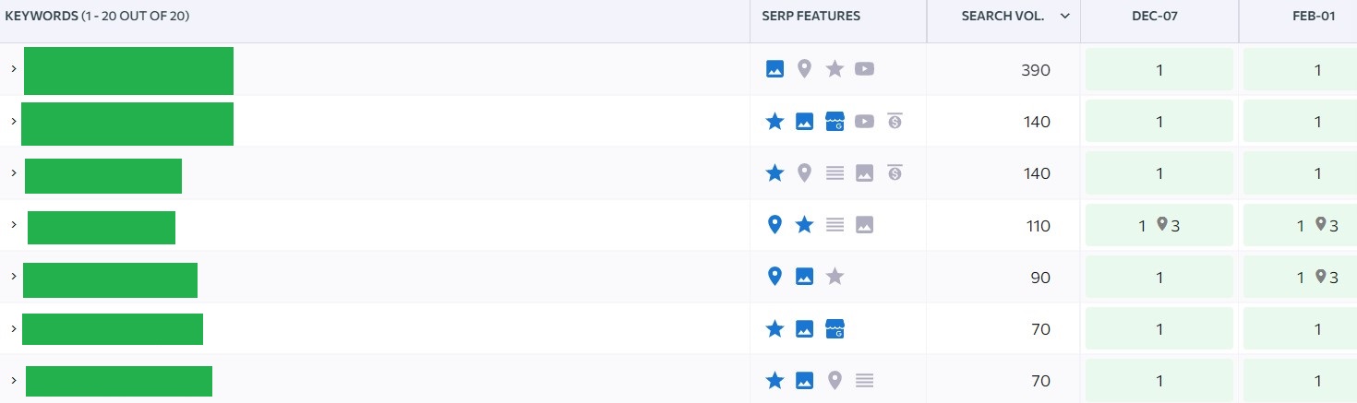Click the gray star icon in the 90-volume row
The image size is (1357, 403).
(x=835, y=277)
